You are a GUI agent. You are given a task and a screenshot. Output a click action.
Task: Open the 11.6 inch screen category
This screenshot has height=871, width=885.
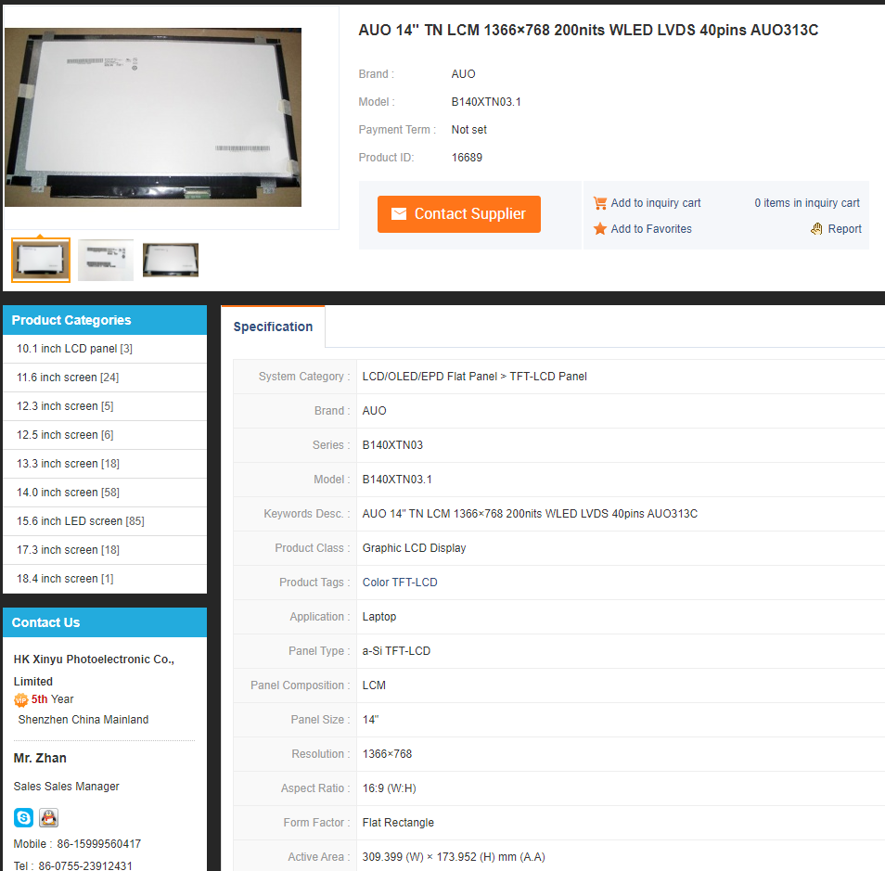point(68,378)
